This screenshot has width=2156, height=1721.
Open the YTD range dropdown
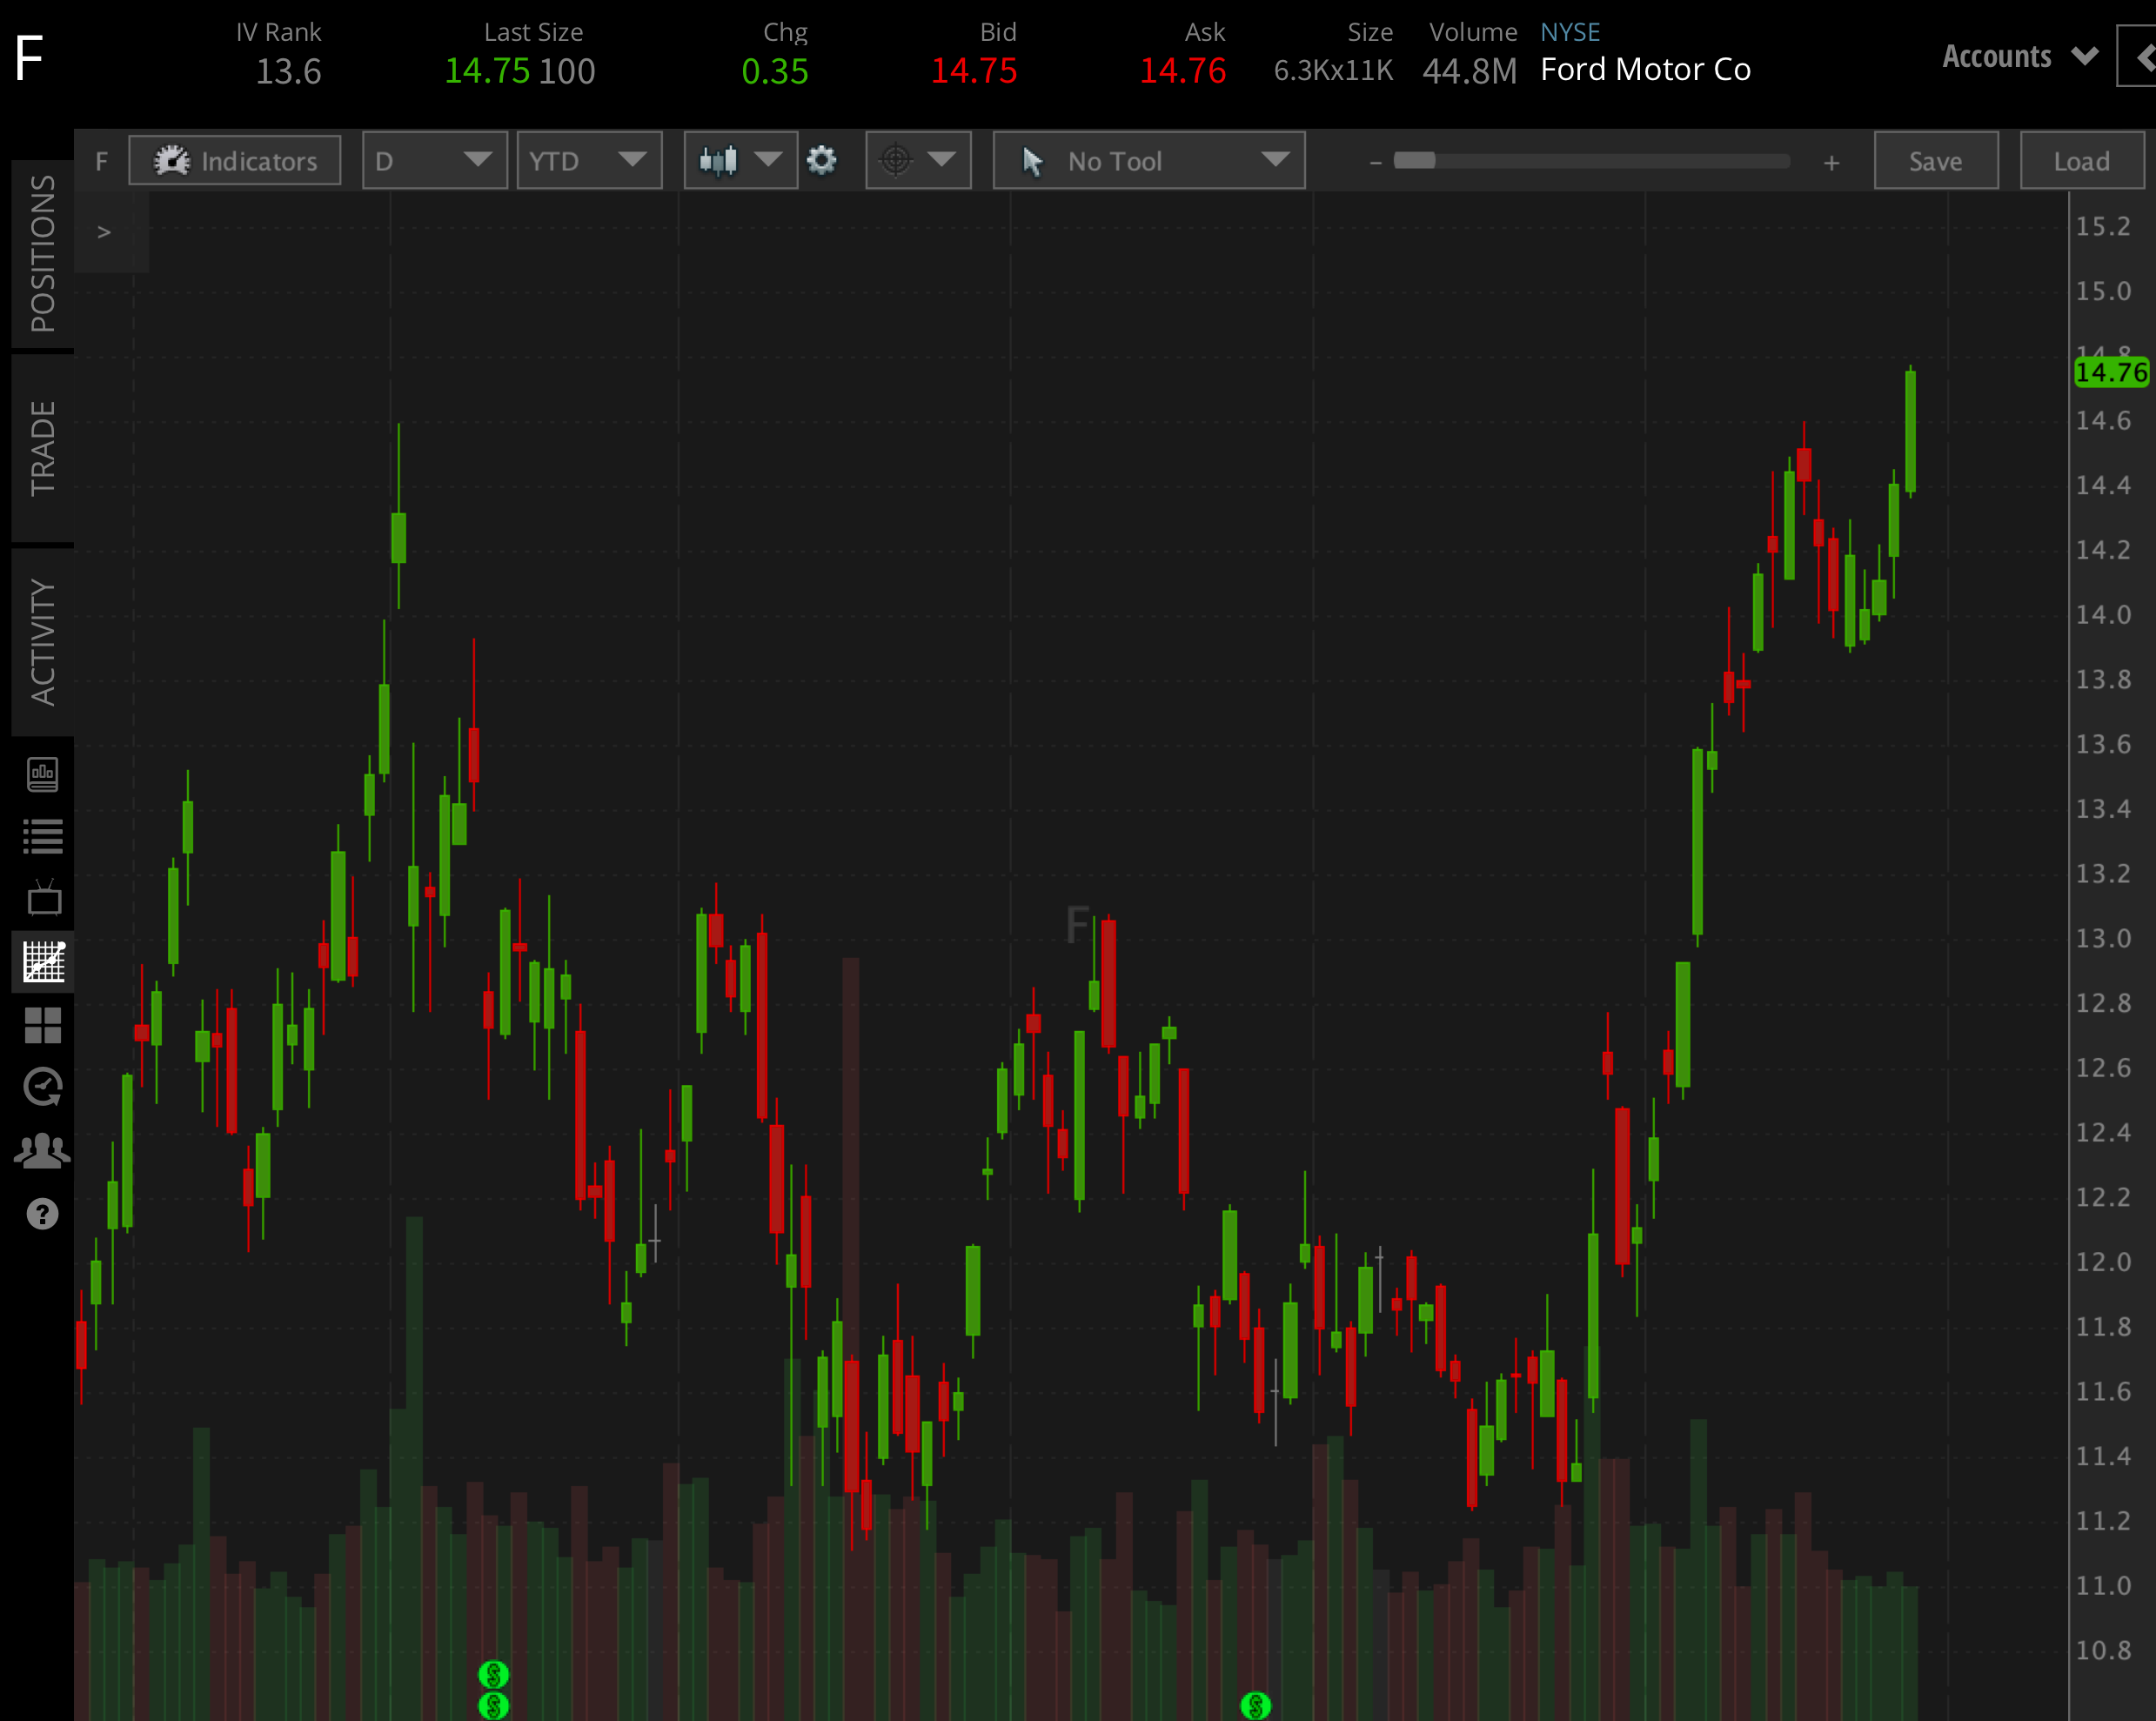click(x=589, y=160)
